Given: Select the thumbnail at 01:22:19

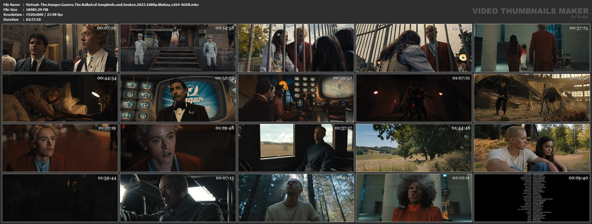Looking at the screenshot, I should 60,148.
